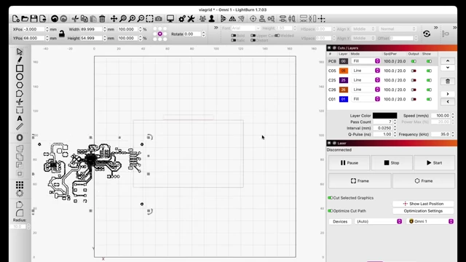Open the Omni 1 device dropdown

click(x=430, y=221)
